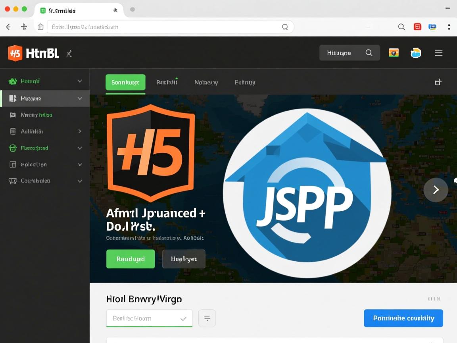Click the pop-out icon beside the nav tabs

tap(438, 82)
